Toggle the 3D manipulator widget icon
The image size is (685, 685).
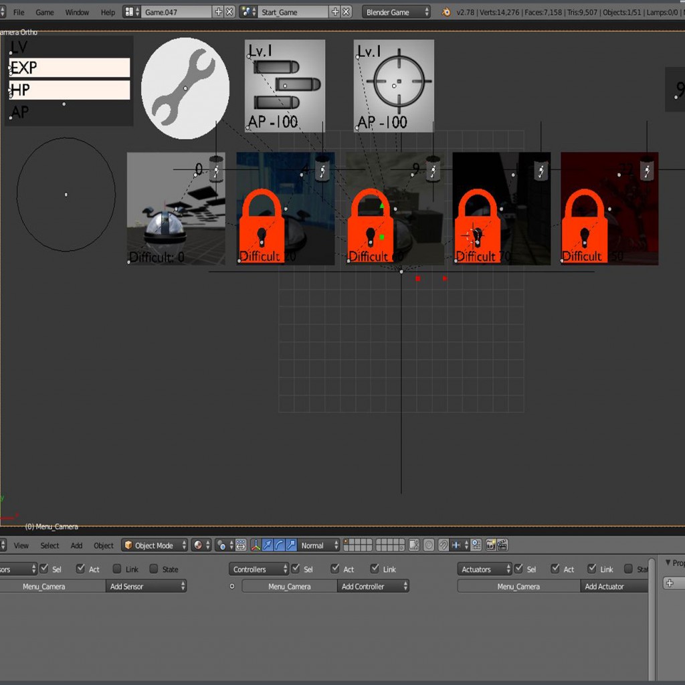click(x=256, y=545)
